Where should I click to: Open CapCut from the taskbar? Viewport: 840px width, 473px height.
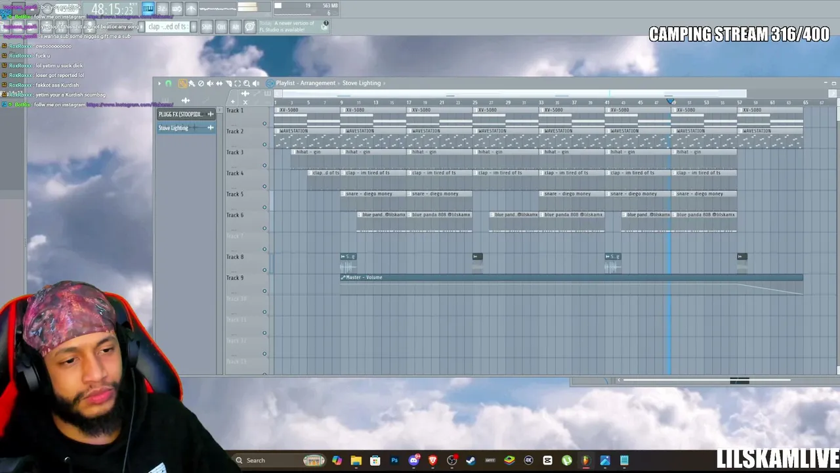[547, 461]
